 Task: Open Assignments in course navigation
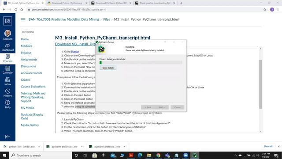29,60
